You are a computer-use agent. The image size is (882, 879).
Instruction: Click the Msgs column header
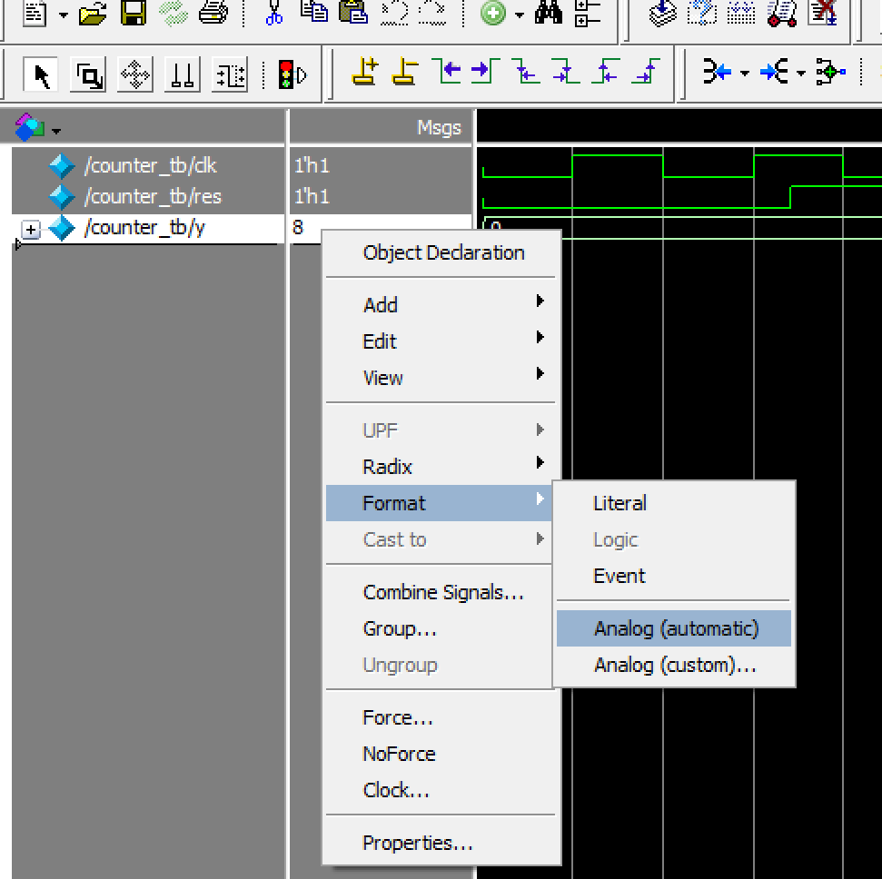point(439,128)
